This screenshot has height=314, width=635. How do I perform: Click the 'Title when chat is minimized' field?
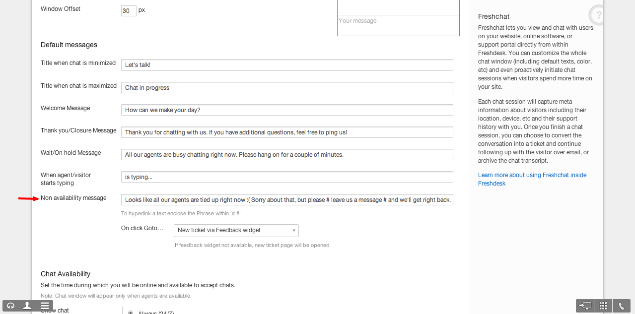coord(287,65)
